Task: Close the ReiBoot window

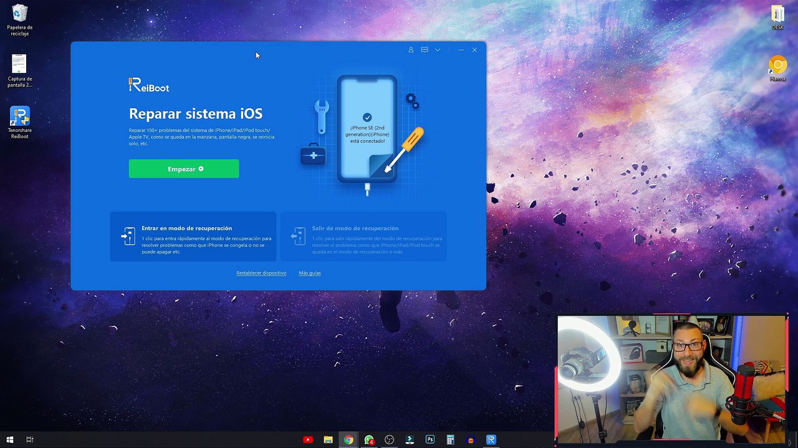Action: point(474,50)
